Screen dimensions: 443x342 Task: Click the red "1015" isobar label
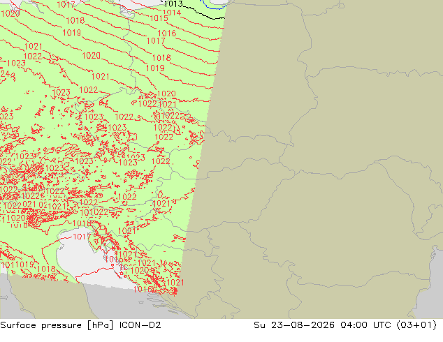(x=159, y=18)
